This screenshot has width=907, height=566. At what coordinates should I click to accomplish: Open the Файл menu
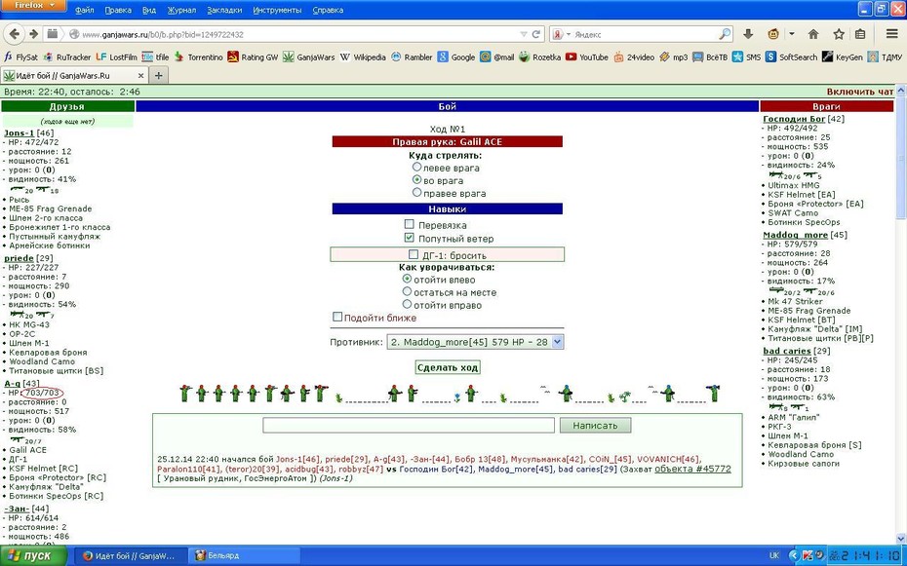(x=85, y=10)
